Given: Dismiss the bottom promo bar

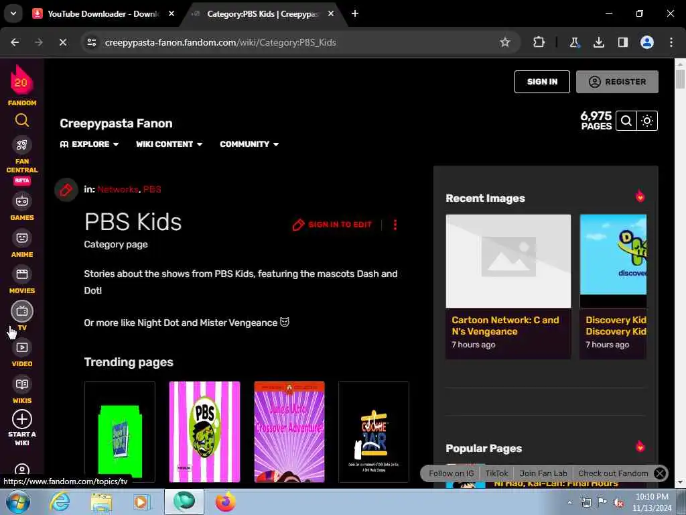Looking at the screenshot, I should (660, 473).
